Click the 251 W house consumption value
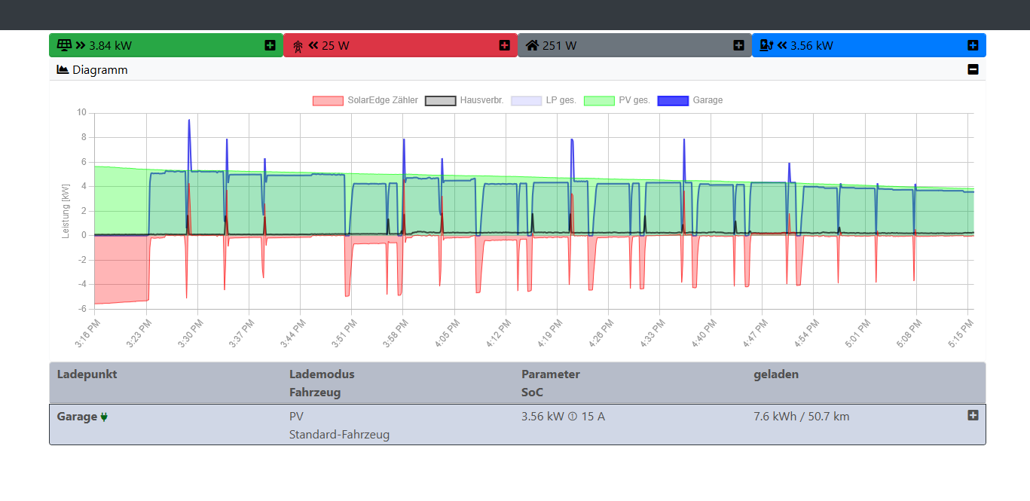Viewport: 1030px width, 501px height. pos(560,46)
